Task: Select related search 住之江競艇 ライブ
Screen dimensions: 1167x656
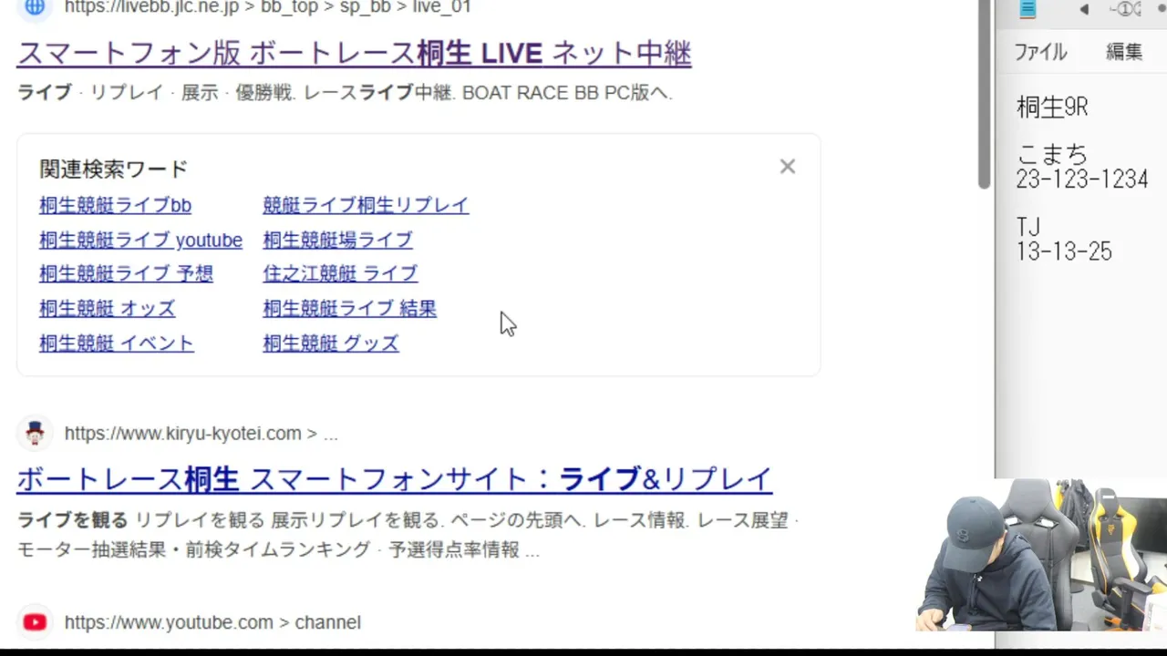Action: [x=340, y=273]
